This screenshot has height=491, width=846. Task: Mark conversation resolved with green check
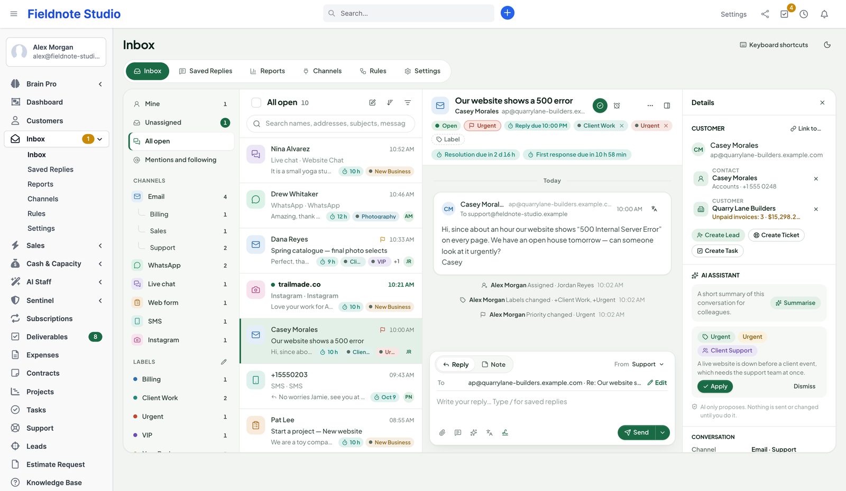[600, 106]
